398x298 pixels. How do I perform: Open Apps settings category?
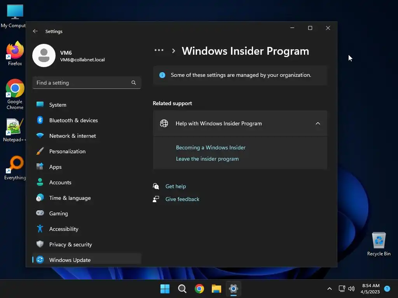pyautogui.click(x=87, y=167)
